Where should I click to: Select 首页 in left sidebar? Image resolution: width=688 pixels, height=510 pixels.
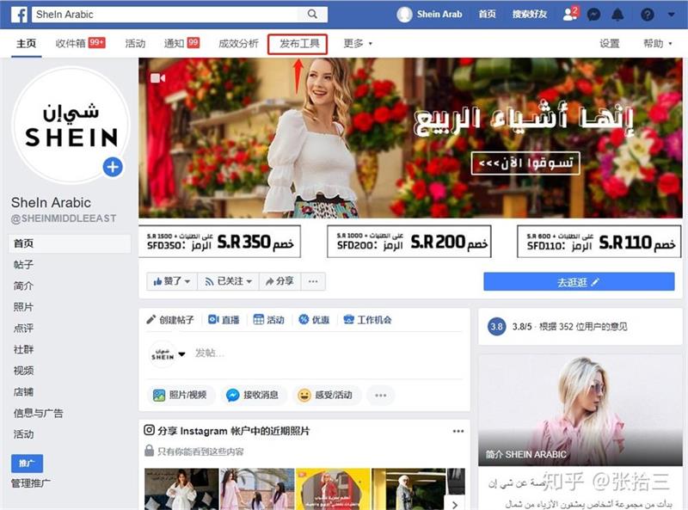point(70,243)
